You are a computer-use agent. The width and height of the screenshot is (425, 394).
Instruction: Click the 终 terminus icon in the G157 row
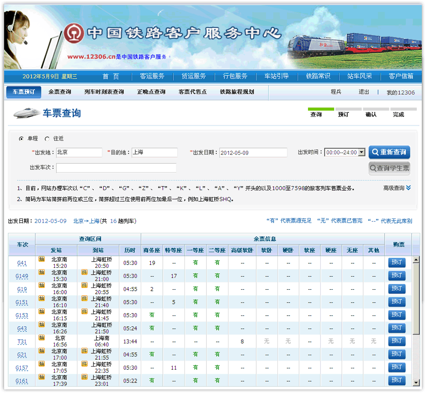click(x=84, y=364)
